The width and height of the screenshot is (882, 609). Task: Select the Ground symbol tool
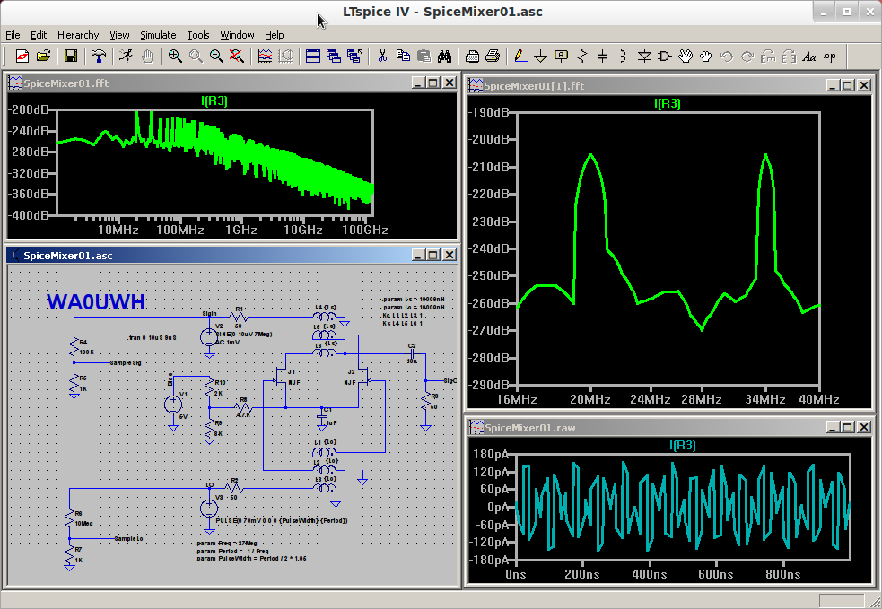(541, 57)
